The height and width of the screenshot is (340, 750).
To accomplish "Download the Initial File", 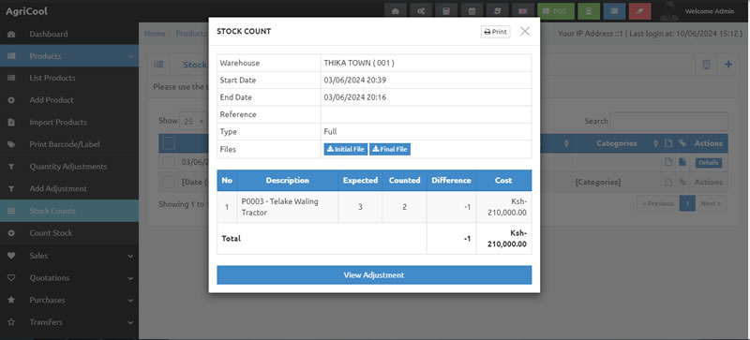I will (x=345, y=149).
